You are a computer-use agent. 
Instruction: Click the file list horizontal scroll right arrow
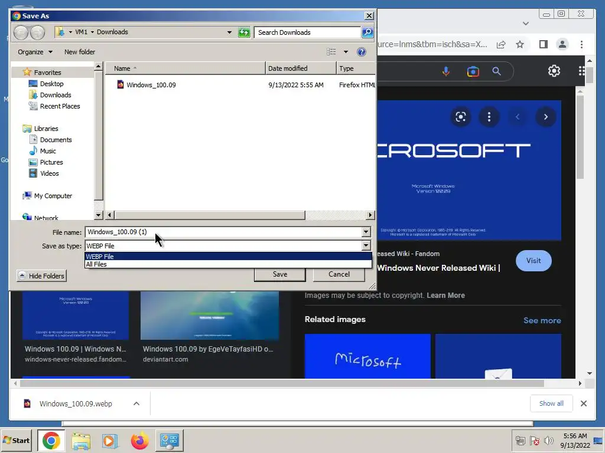370,215
